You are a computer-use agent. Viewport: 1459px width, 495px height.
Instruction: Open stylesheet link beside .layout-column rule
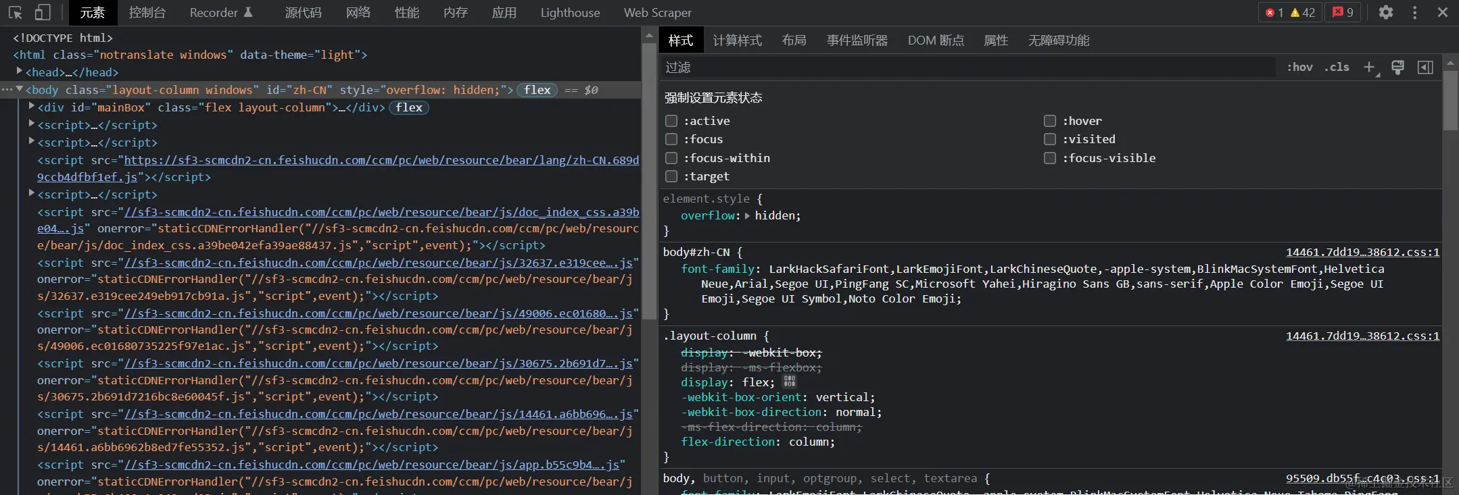[x=1362, y=336]
